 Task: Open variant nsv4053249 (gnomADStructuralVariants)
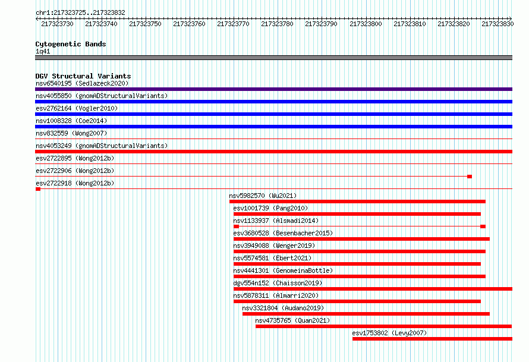[x=102, y=146]
